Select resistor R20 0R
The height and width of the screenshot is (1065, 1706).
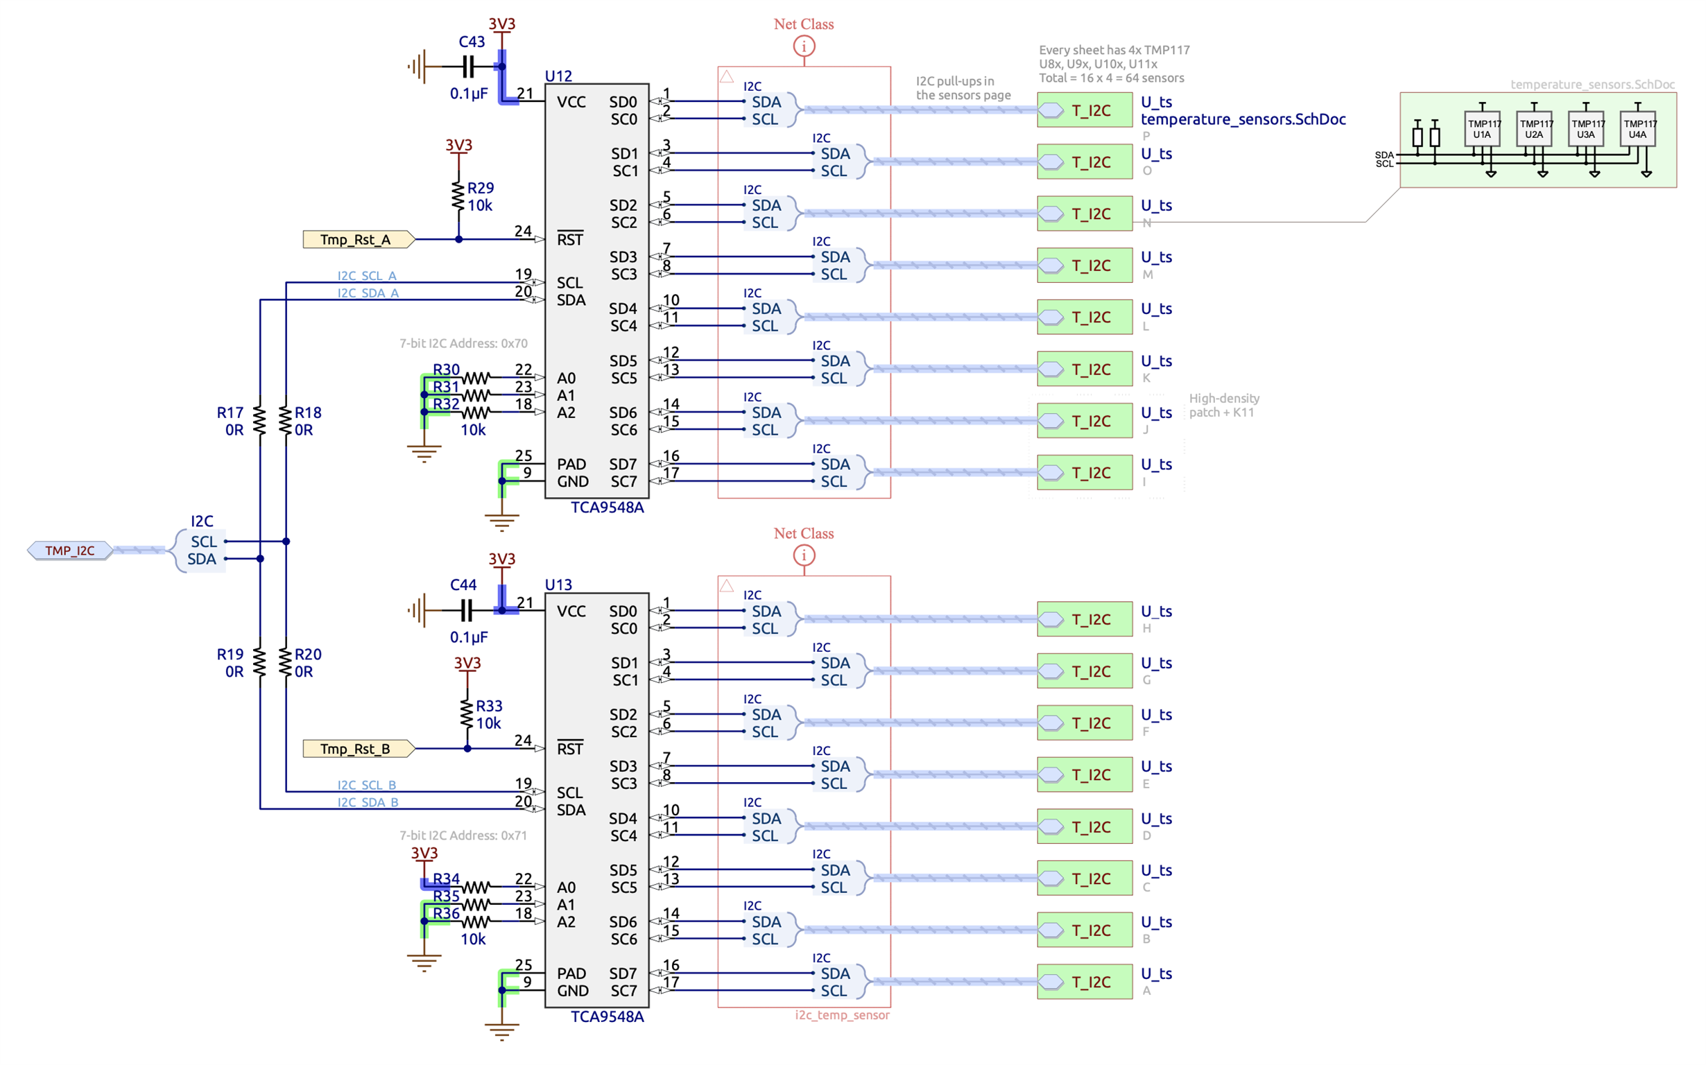point(285,663)
